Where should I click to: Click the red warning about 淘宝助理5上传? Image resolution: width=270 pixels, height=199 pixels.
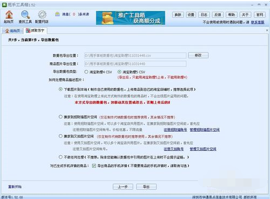pos(153,77)
